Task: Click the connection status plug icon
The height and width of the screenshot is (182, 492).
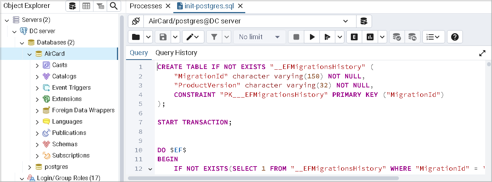Action: click(136, 21)
